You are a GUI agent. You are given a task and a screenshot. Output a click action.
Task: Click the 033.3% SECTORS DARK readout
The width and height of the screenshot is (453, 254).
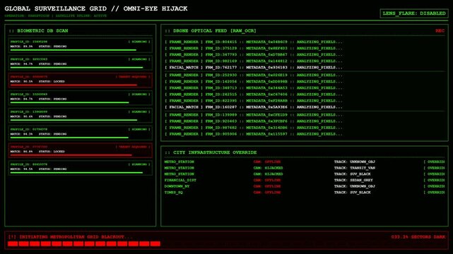(x=418, y=237)
